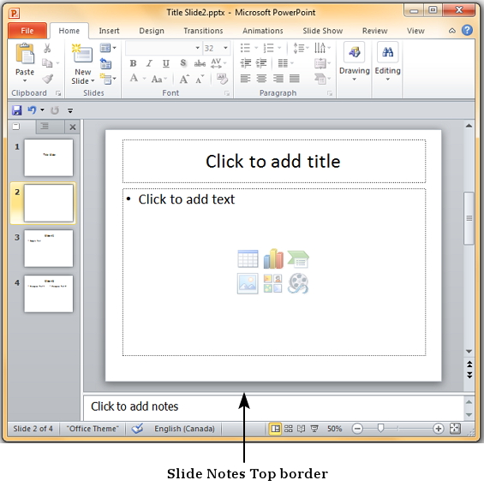Align text left

click(245, 78)
